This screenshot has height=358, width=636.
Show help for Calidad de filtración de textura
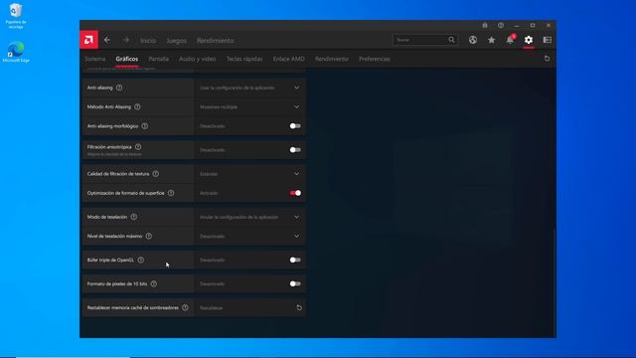coord(156,174)
